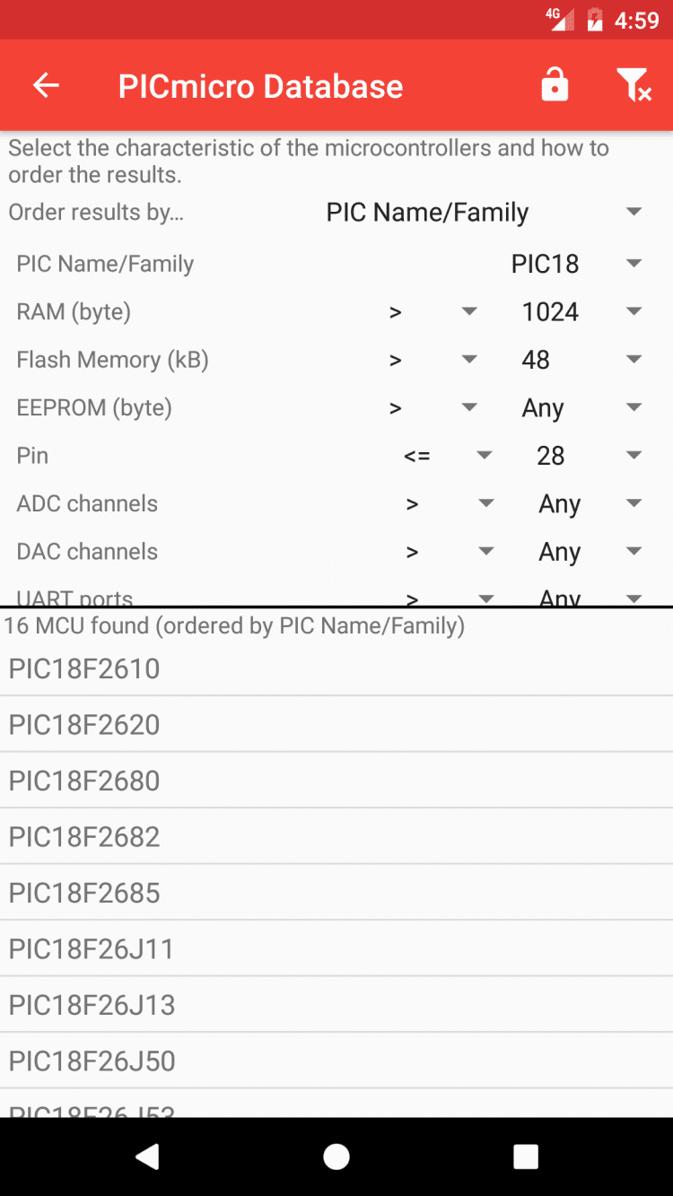Image resolution: width=673 pixels, height=1196 pixels.
Task: Open the PIC Name/Family PIC18 dropdown
Action: point(576,264)
